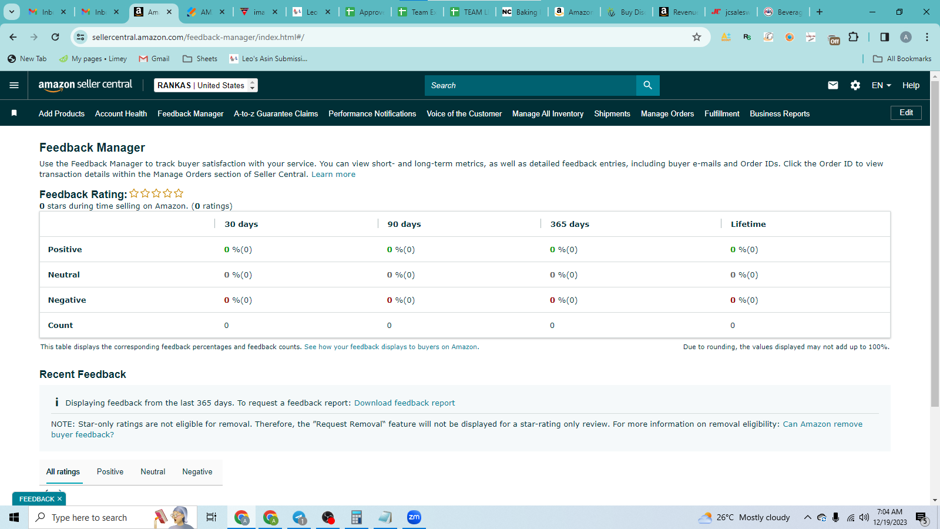The width and height of the screenshot is (940, 529).
Task: Close the FEEDBACK tag with its X
Action: click(59, 499)
